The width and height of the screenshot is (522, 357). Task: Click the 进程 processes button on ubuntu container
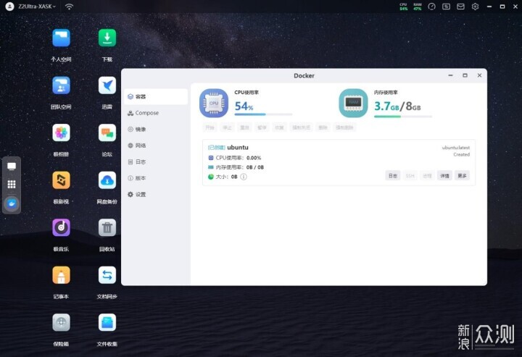click(x=428, y=176)
